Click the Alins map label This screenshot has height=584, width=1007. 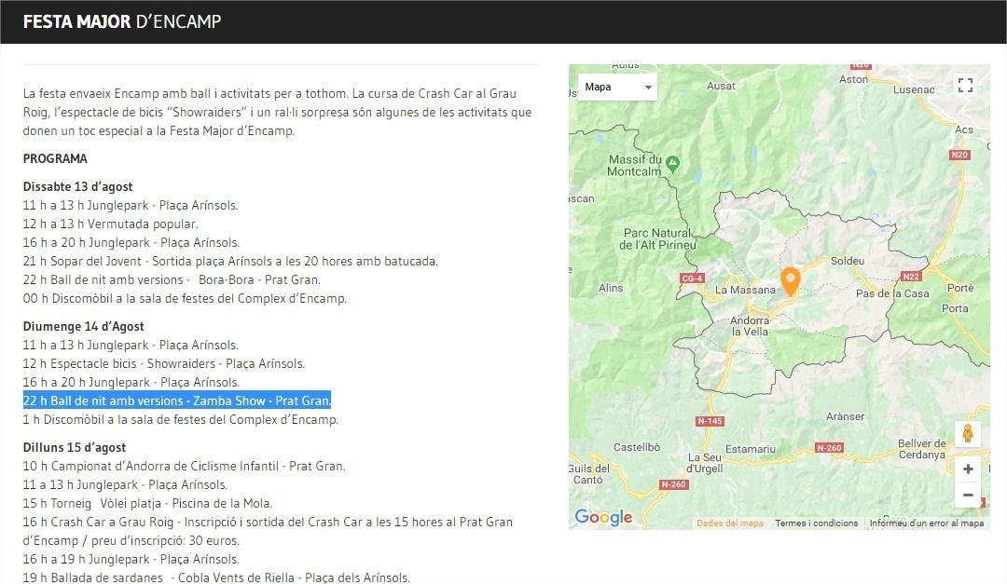pos(611,288)
